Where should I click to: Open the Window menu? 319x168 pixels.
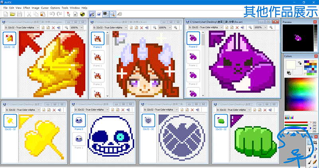click(x=75, y=8)
